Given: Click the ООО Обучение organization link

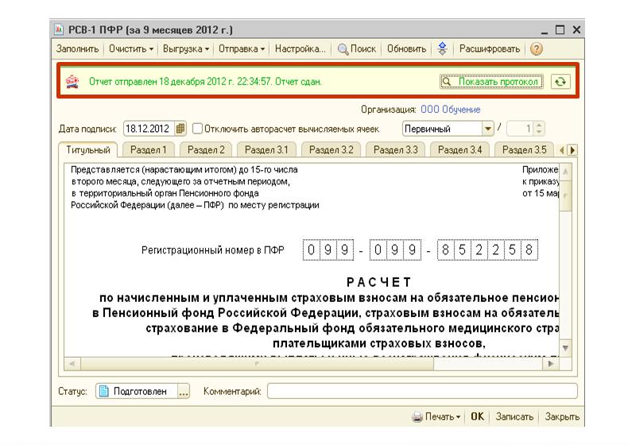Looking at the screenshot, I should point(450,110).
